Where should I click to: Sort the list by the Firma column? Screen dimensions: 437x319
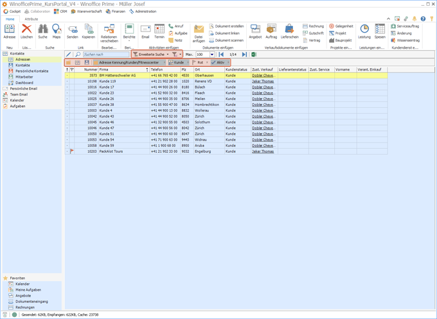tap(122, 69)
